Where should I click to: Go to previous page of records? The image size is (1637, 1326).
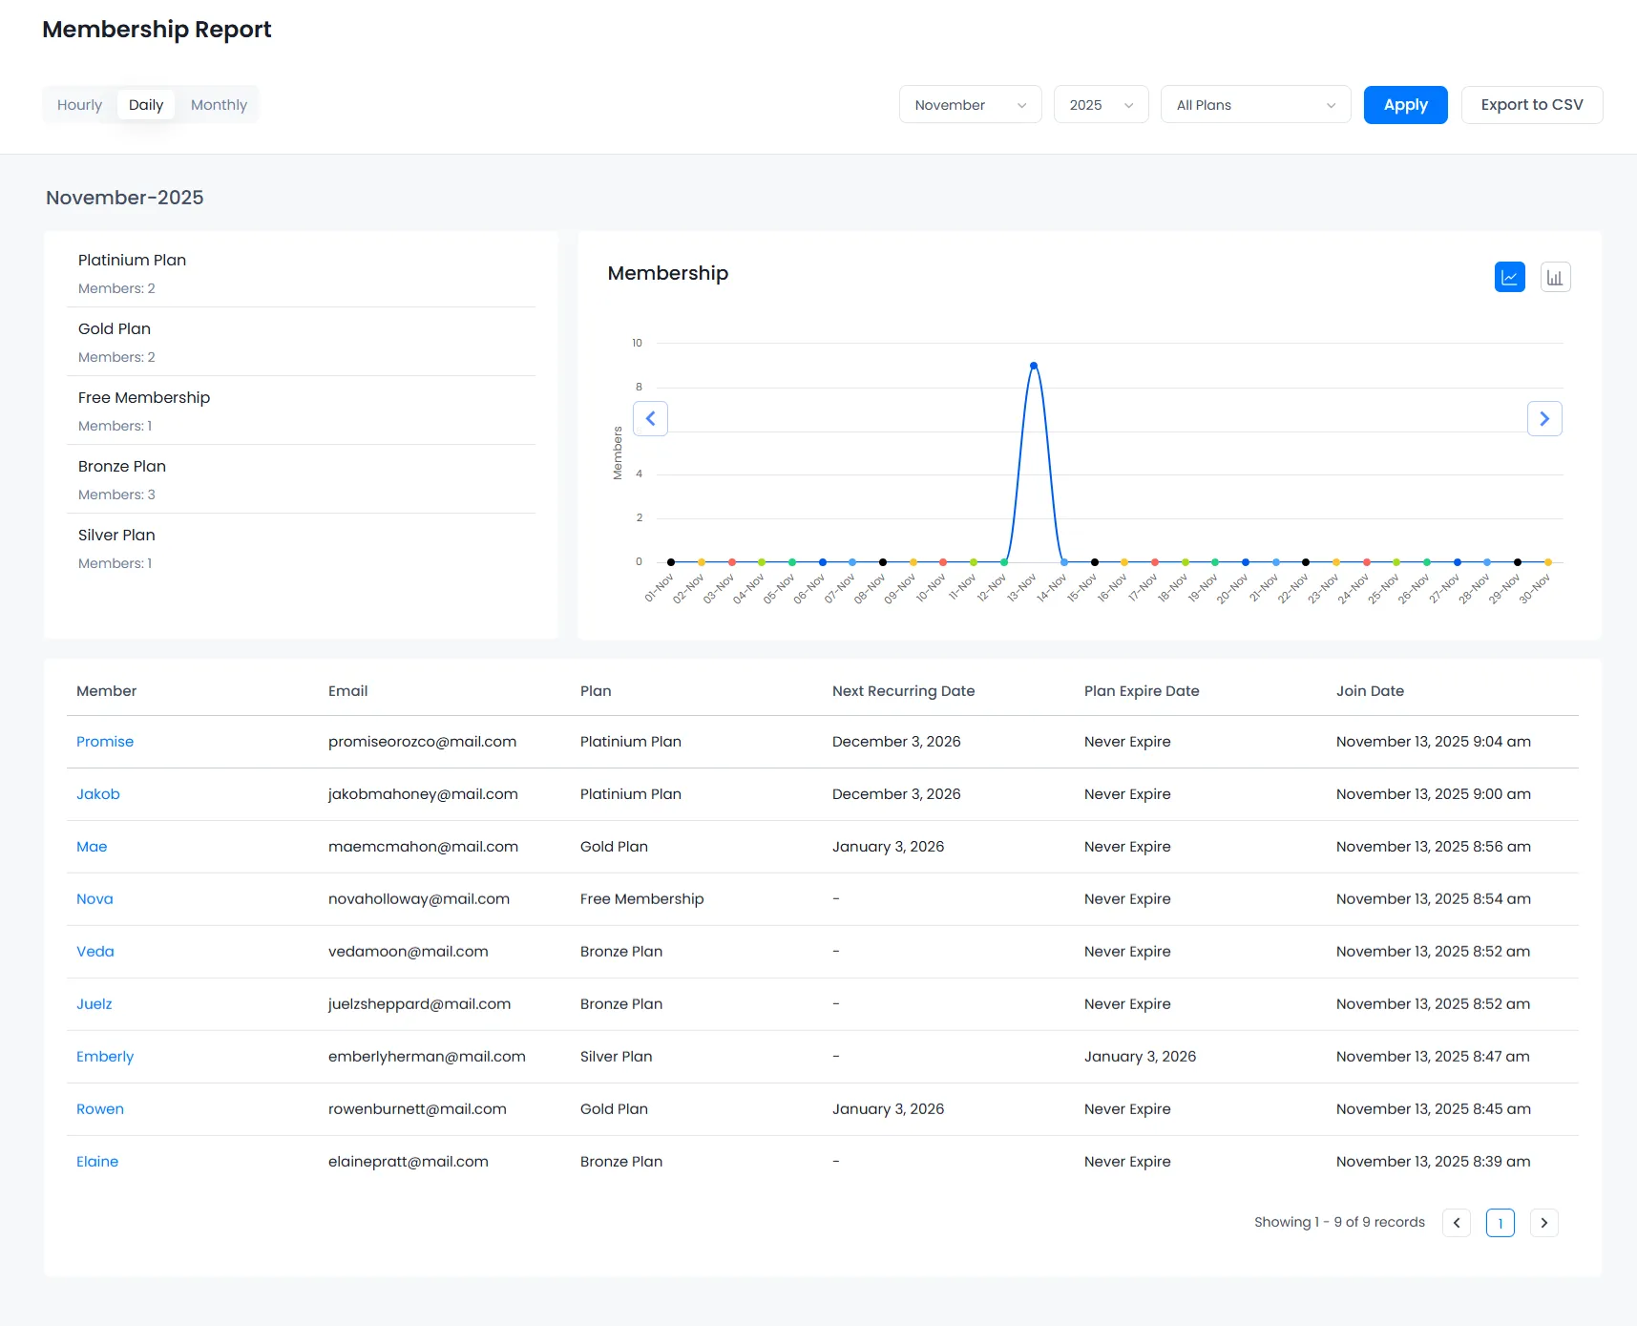(1456, 1222)
